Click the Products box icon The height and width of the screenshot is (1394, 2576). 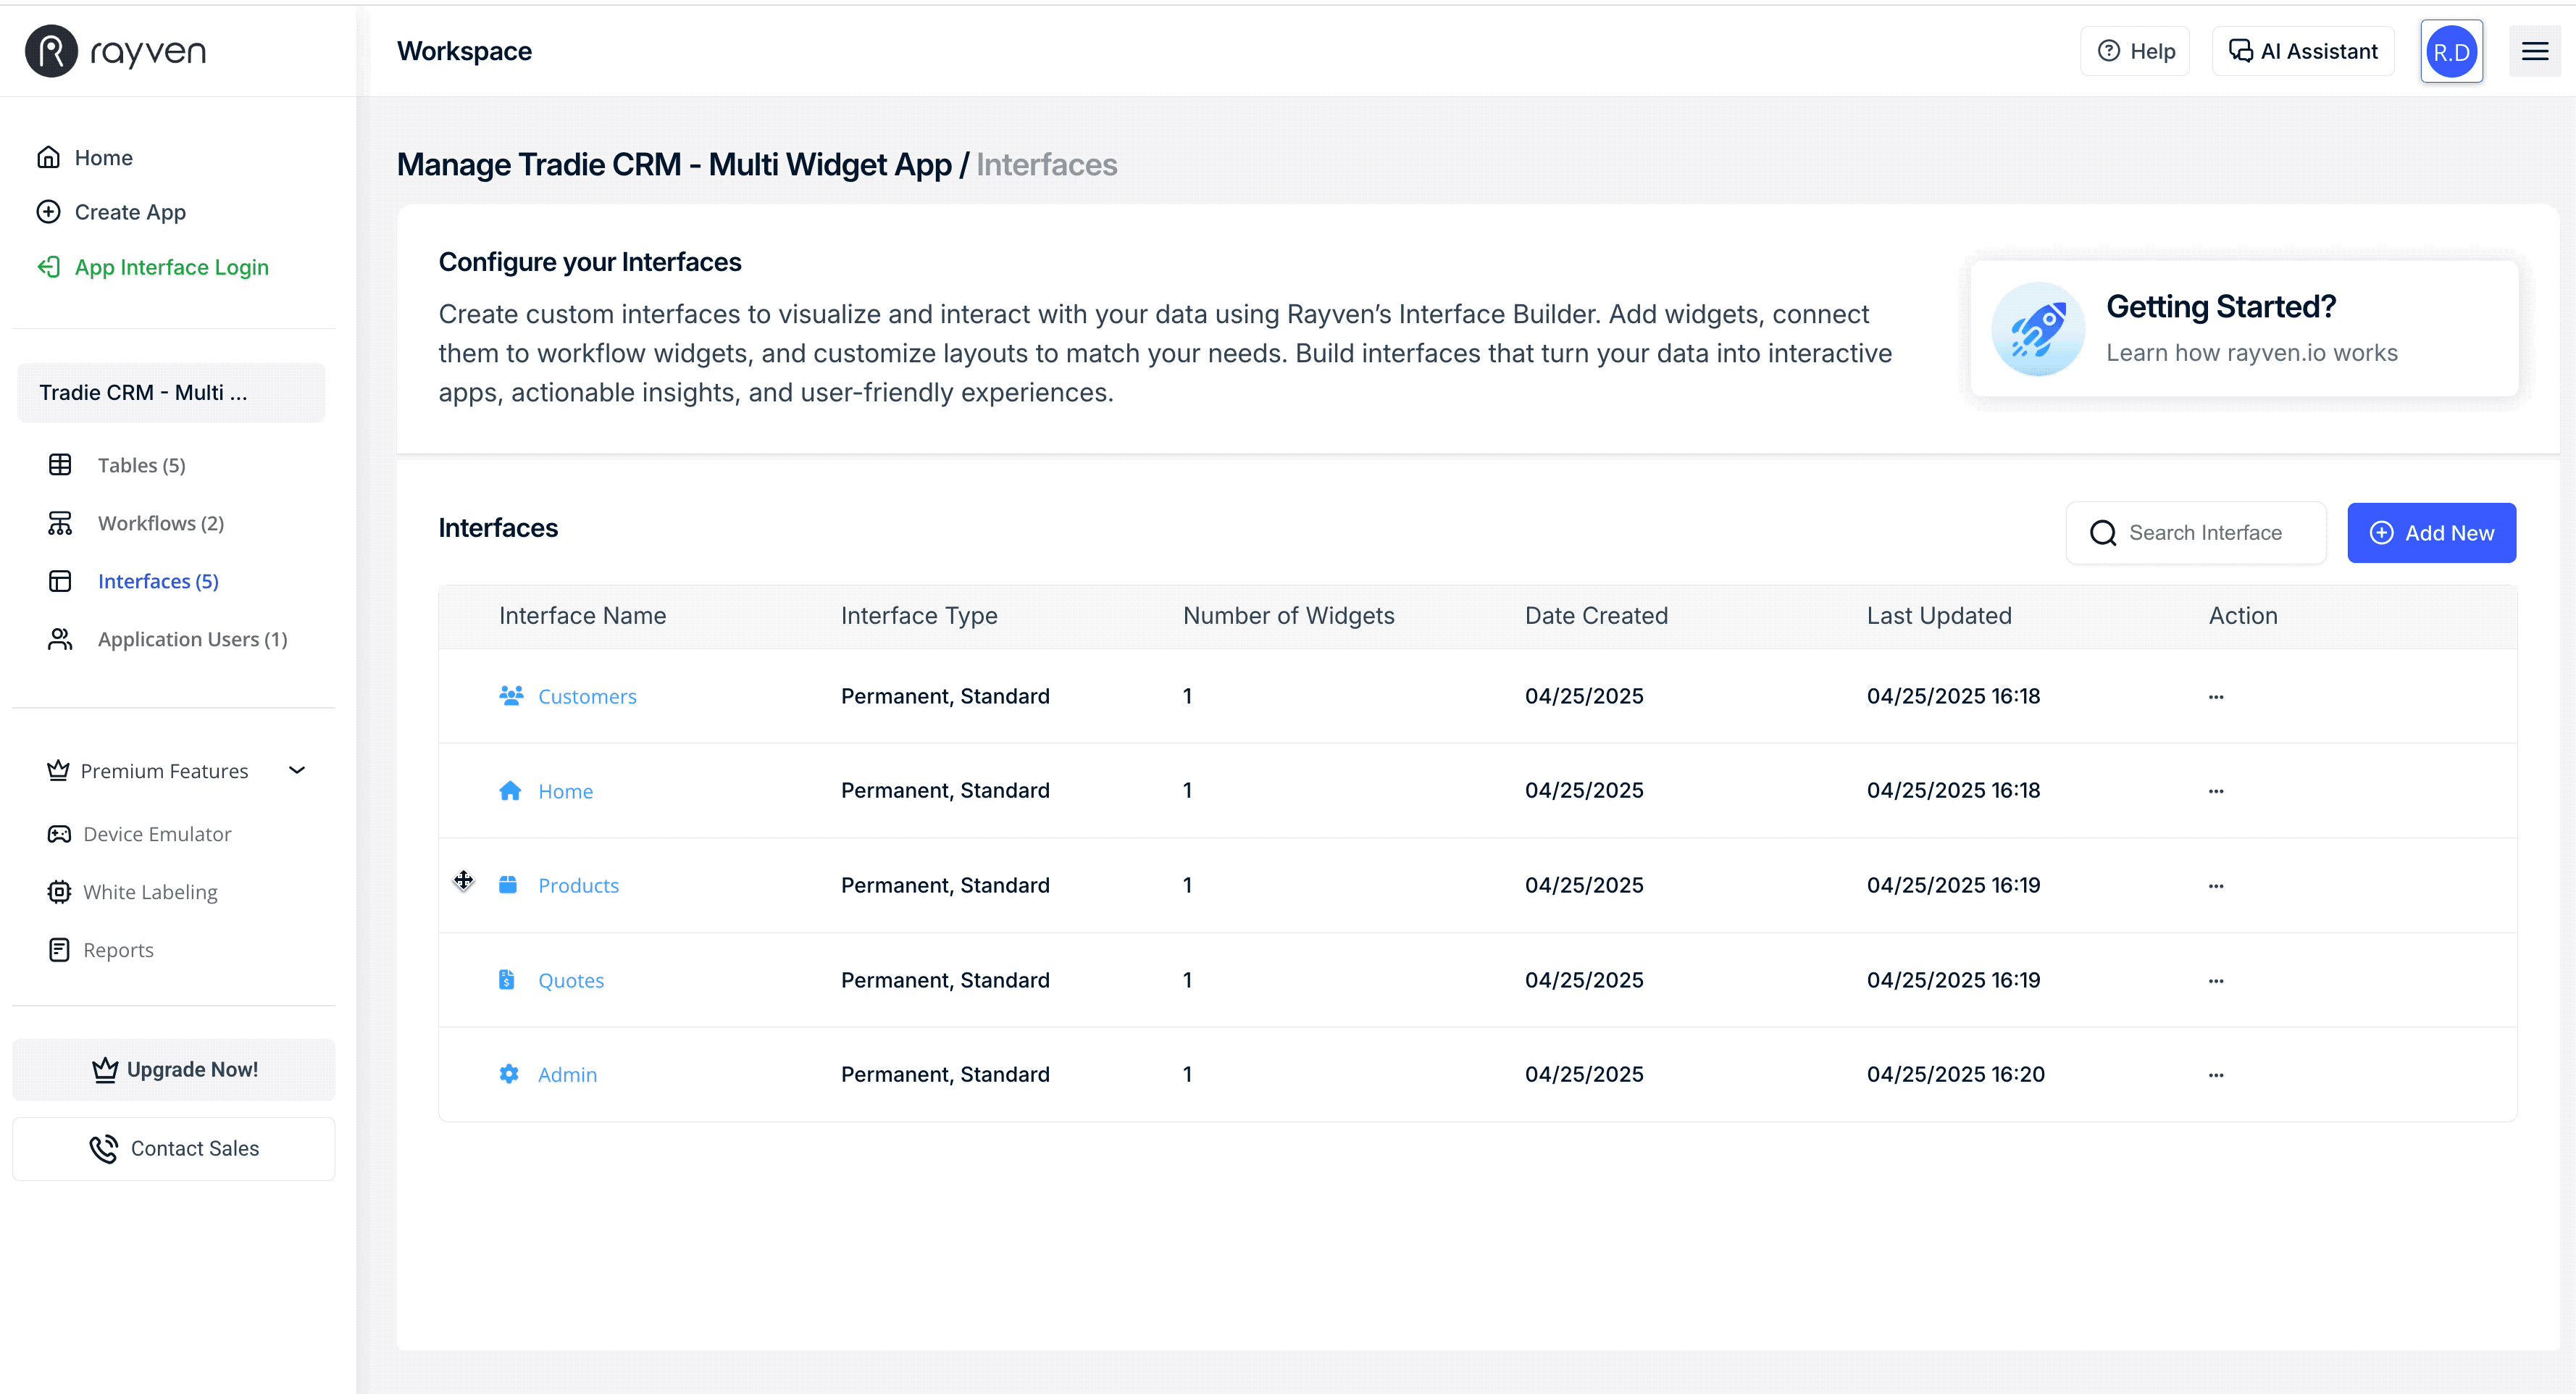(x=508, y=884)
